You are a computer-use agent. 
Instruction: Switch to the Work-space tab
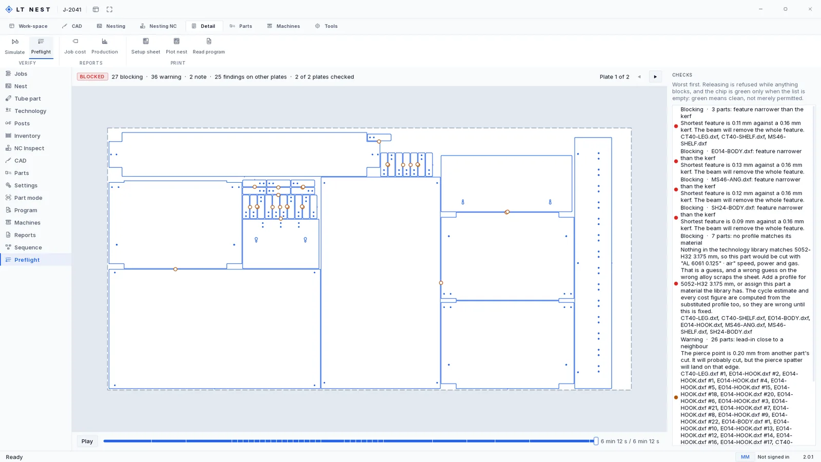(x=29, y=26)
